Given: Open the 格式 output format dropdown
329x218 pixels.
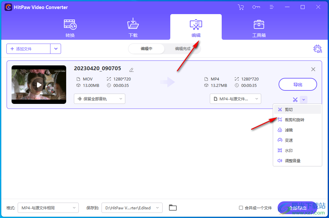Looking at the screenshot, I should click(x=48, y=208).
